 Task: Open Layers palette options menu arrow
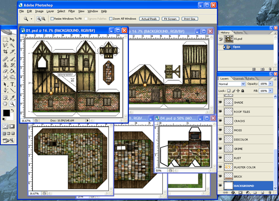tap(275, 79)
